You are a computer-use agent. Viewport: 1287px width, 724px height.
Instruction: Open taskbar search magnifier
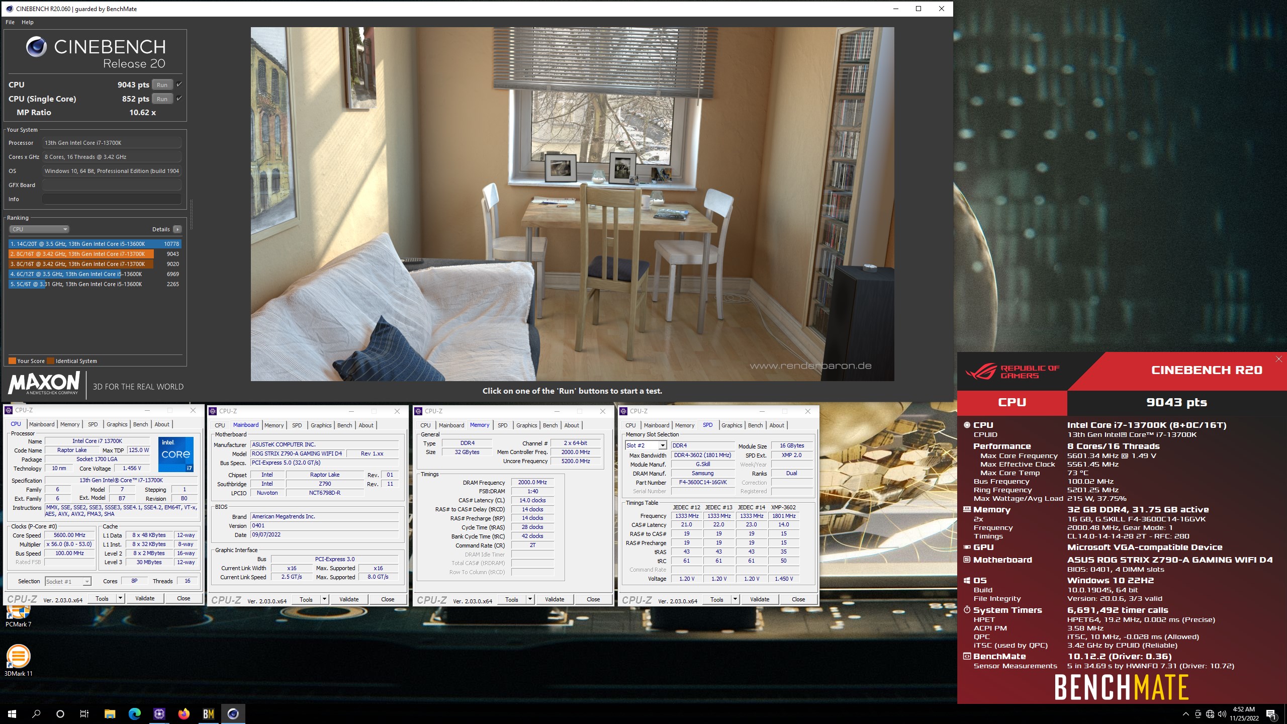[x=36, y=713]
